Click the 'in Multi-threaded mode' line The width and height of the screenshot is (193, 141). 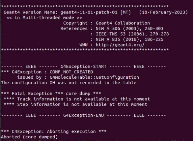coord(44,18)
